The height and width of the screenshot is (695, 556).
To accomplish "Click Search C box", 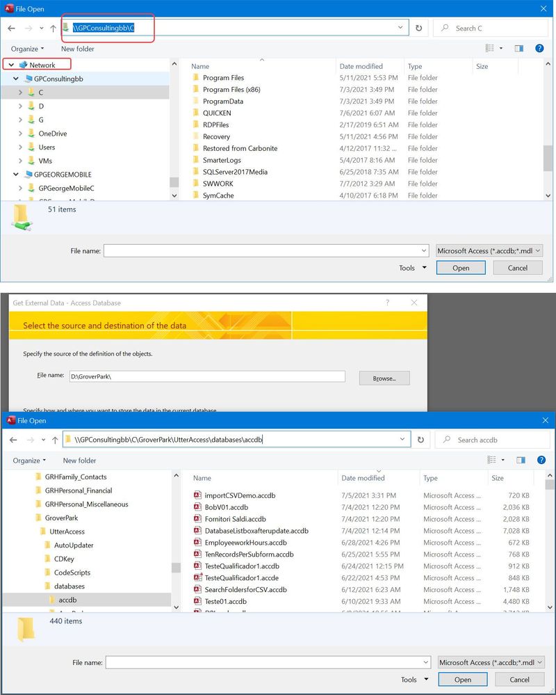I will point(491,29).
